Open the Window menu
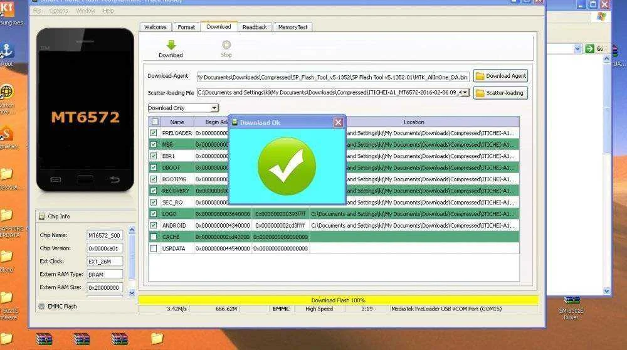The width and height of the screenshot is (627, 350). 85,11
